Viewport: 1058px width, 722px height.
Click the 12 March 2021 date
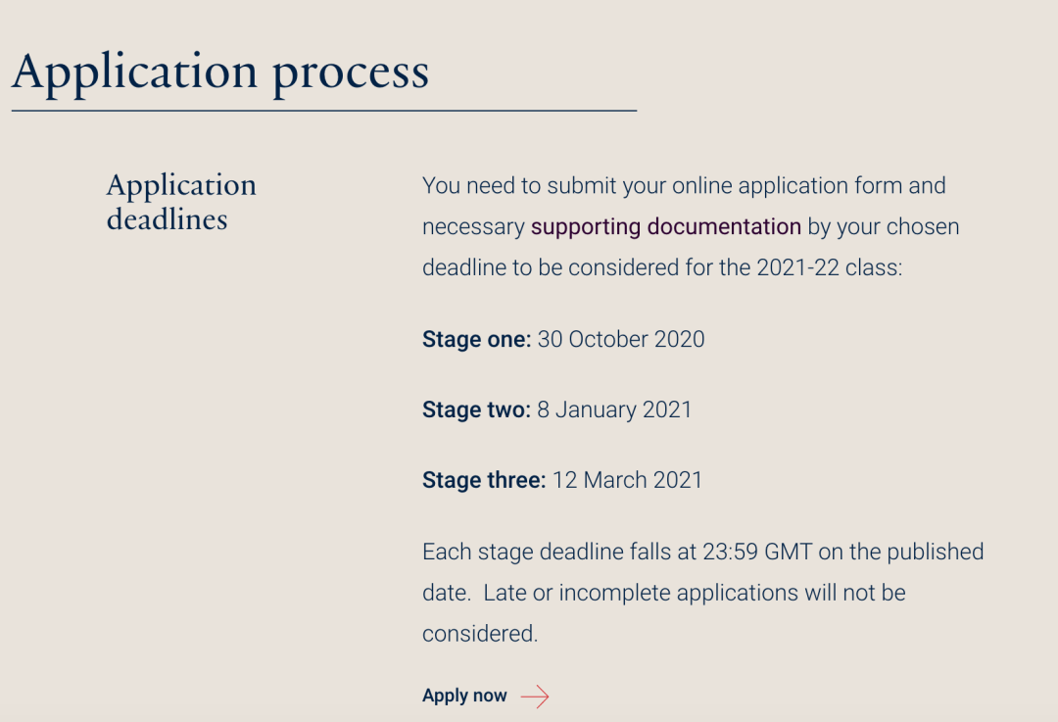click(x=628, y=480)
